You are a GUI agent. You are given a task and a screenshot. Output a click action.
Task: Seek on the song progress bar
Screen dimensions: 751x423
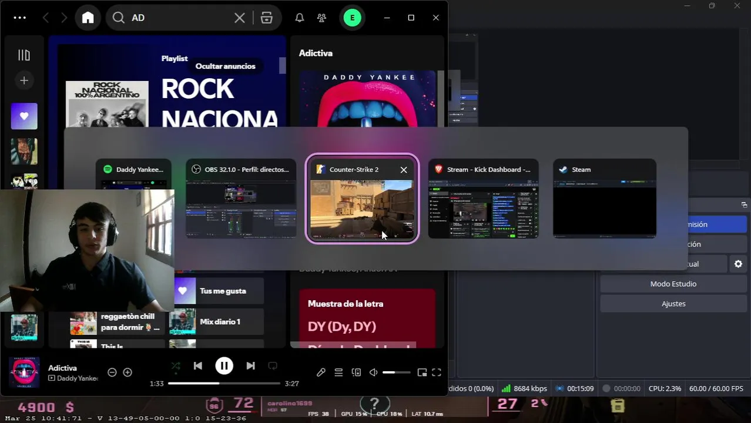pyautogui.click(x=224, y=384)
